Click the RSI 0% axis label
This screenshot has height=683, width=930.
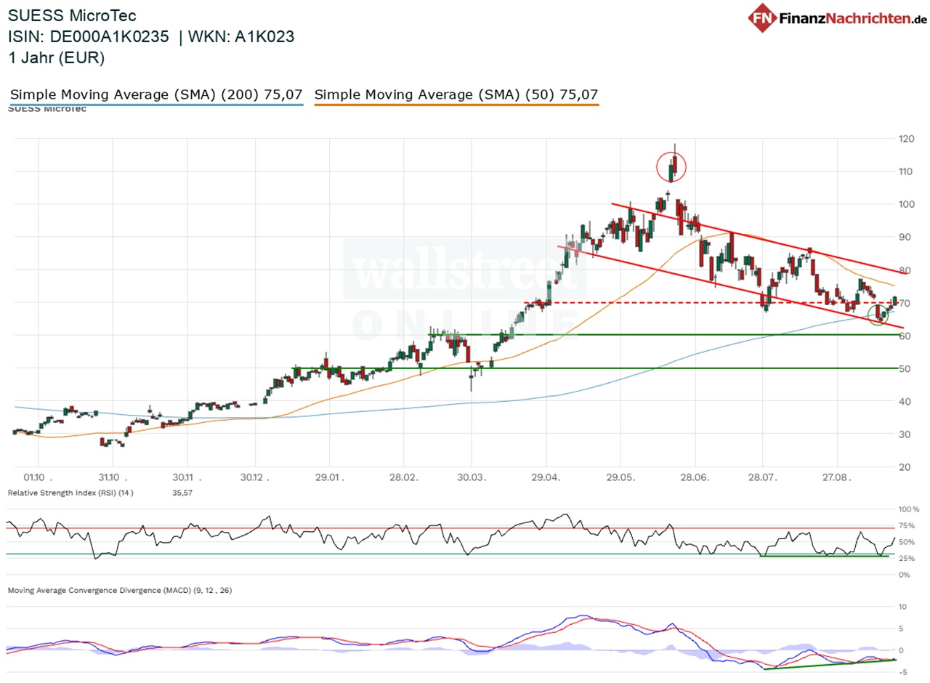tap(904, 575)
